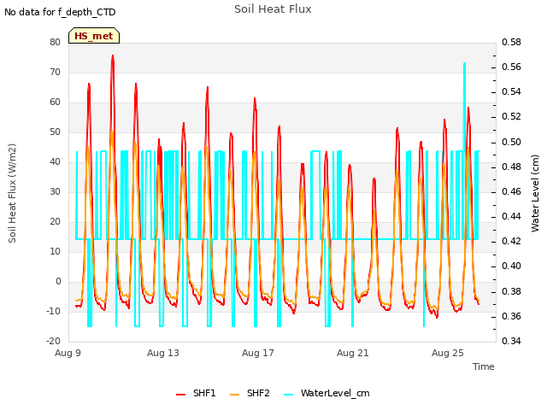Screen dimensions: 547x410
Task: Click the orange SHF2 legend color marker
Action: click(x=235, y=395)
